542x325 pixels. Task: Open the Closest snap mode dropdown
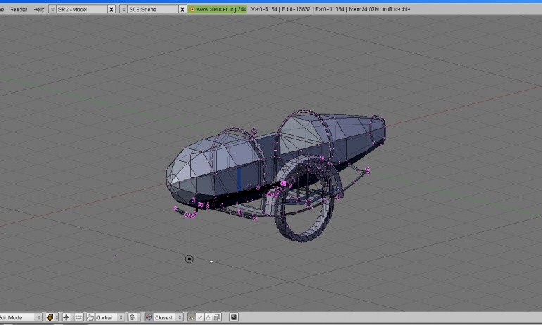coord(168,317)
